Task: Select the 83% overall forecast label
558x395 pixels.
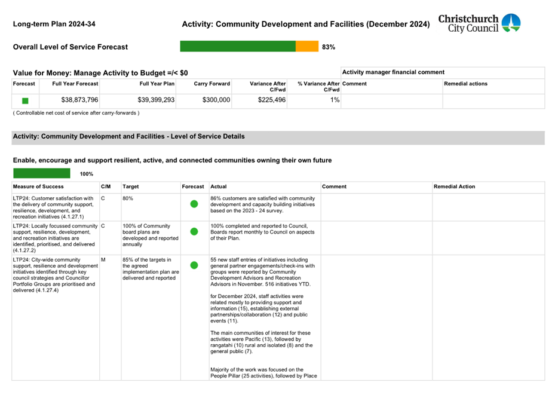Action: 328,47
